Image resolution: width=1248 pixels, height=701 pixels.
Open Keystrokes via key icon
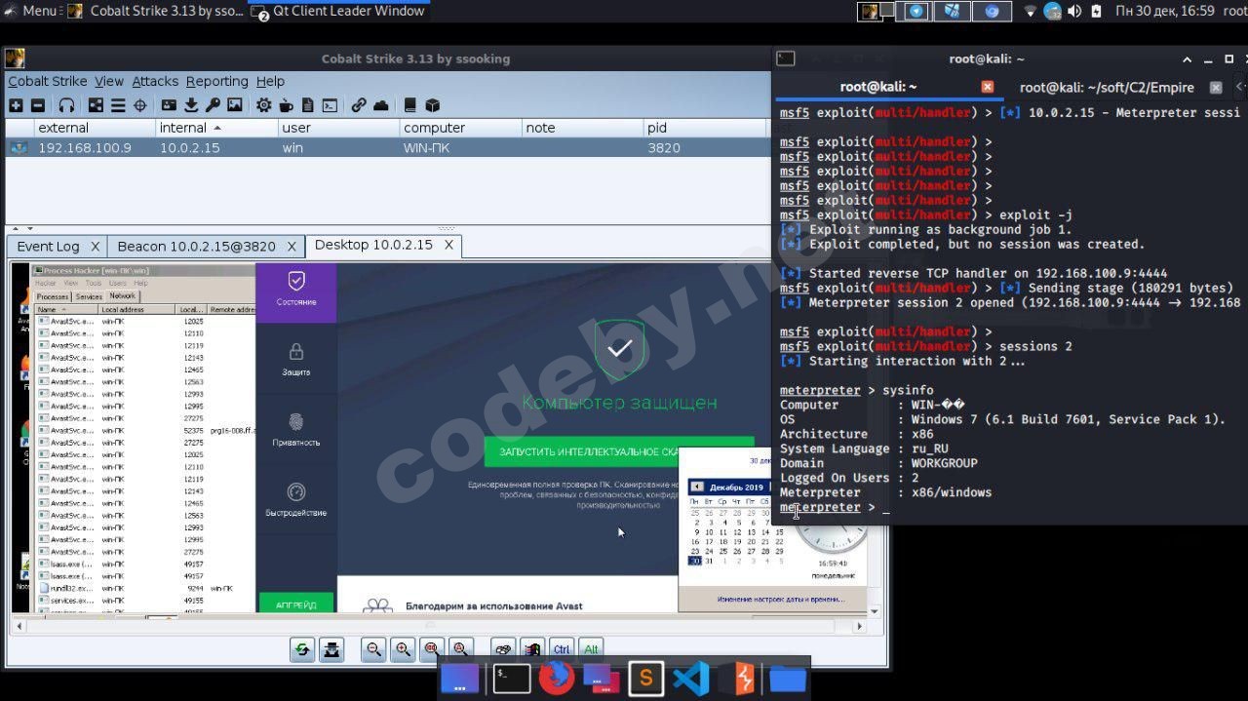[x=213, y=105]
